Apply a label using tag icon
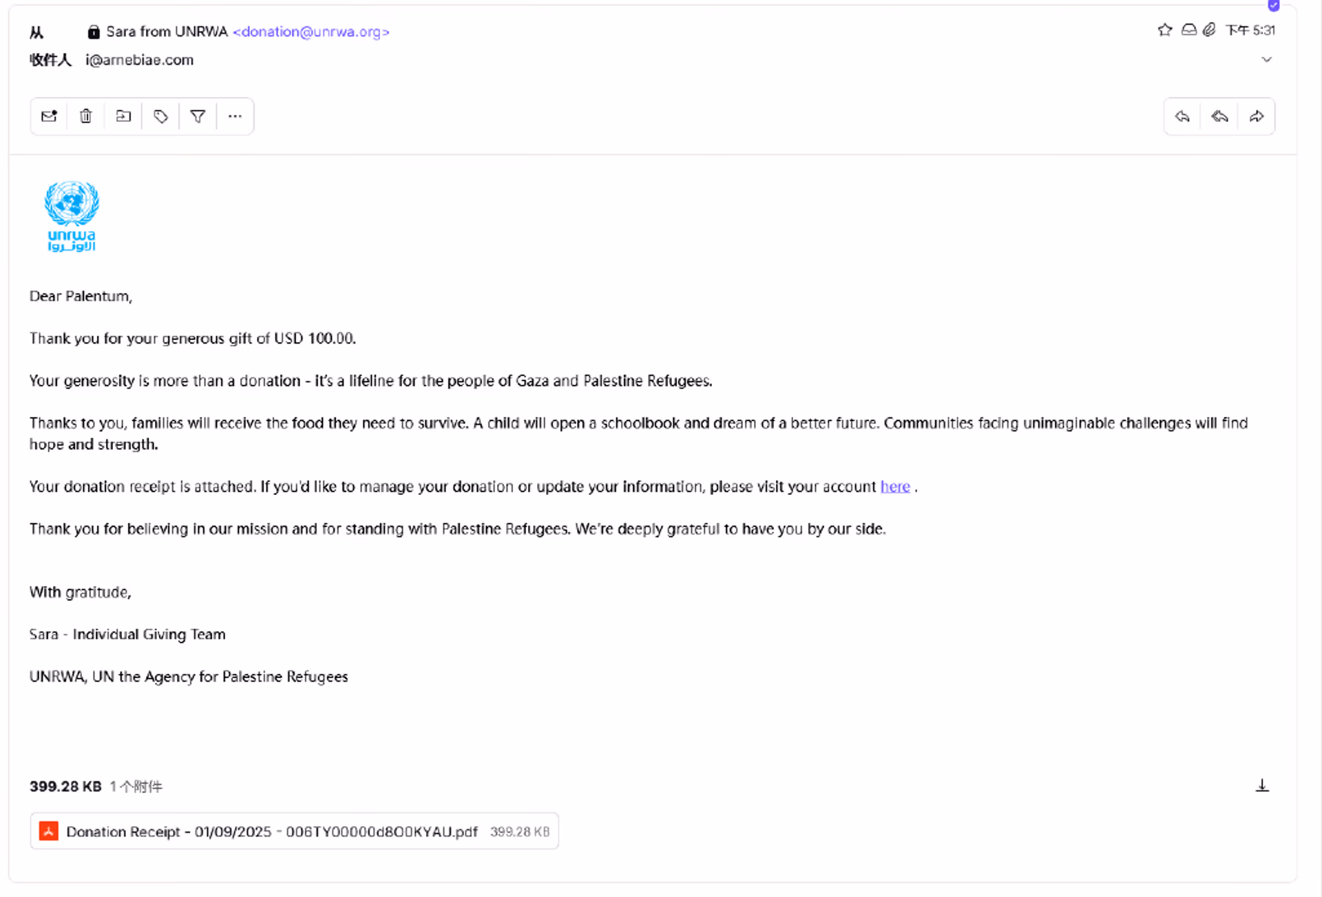This screenshot has width=1322, height=897. tap(160, 116)
